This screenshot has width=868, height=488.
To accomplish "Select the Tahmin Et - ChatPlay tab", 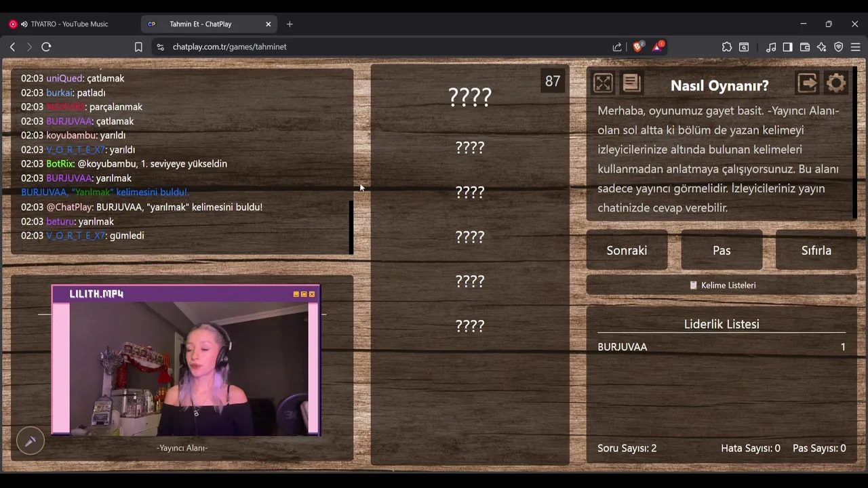I will [209, 24].
